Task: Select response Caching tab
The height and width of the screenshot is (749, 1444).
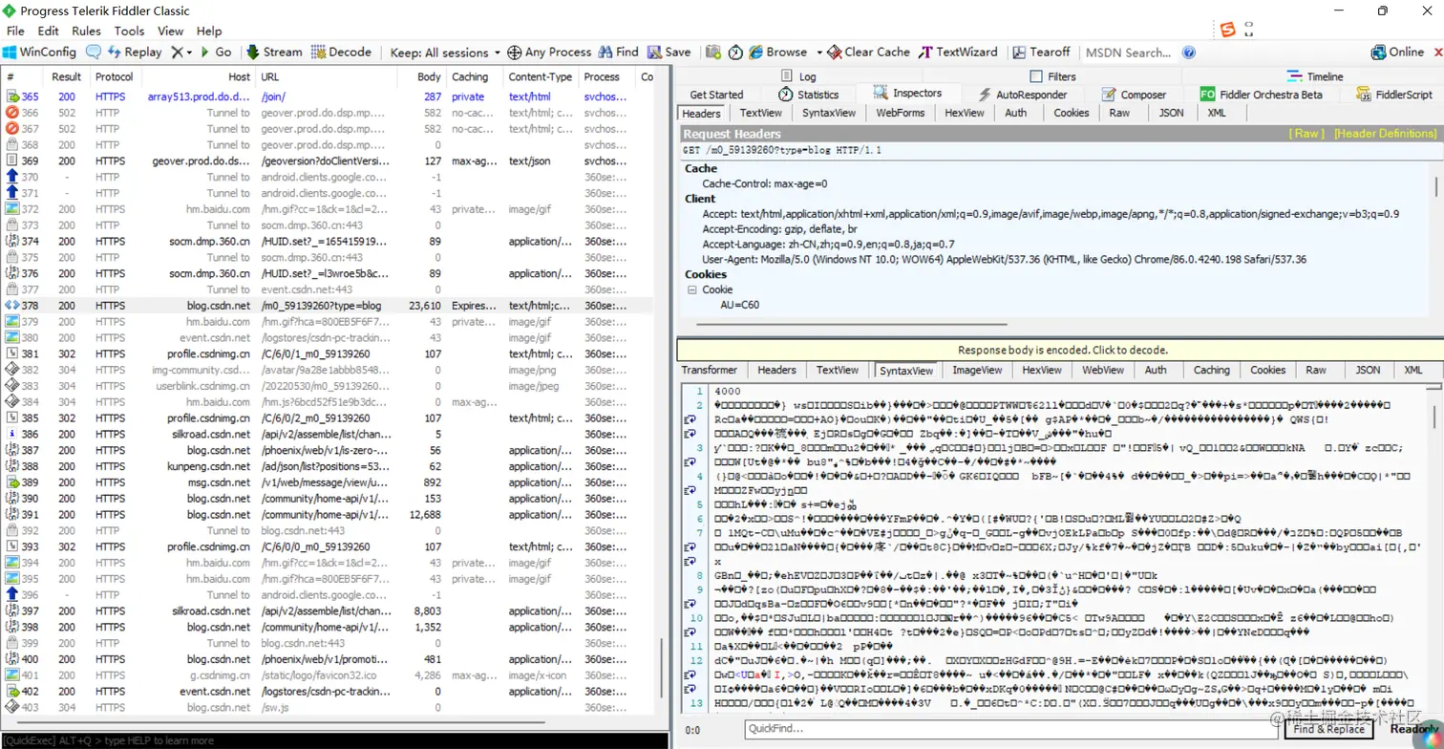Action: [1211, 370]
